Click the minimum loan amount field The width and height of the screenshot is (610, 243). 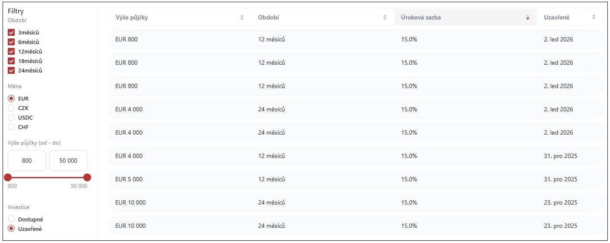[x=27, y=161]
